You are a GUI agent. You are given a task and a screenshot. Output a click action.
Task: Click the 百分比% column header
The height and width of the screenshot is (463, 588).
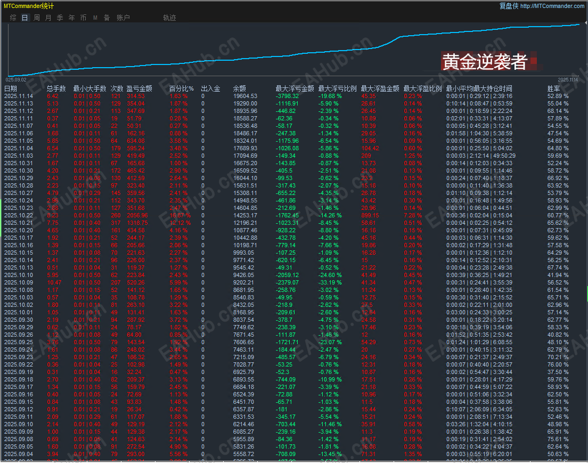(181, 88)
